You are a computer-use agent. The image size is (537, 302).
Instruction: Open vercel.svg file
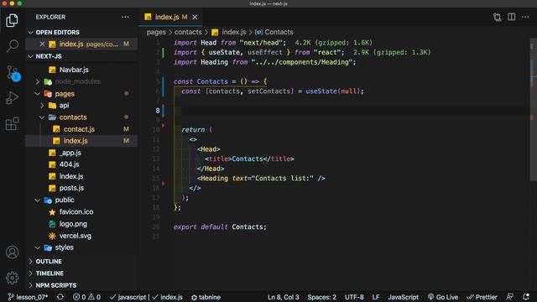[75, 236]
